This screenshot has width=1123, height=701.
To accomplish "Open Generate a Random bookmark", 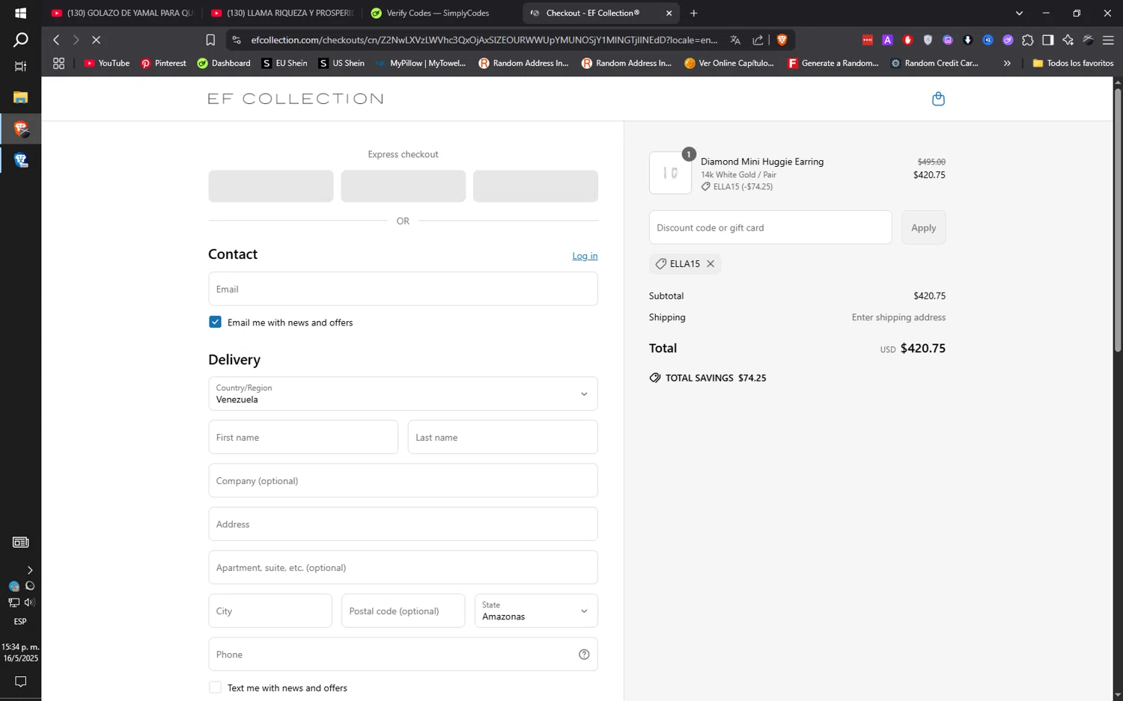I will click(x=833, y=64).
